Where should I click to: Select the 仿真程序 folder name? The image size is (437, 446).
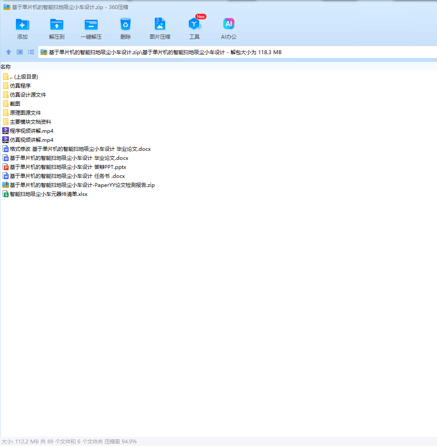[20, 86]
